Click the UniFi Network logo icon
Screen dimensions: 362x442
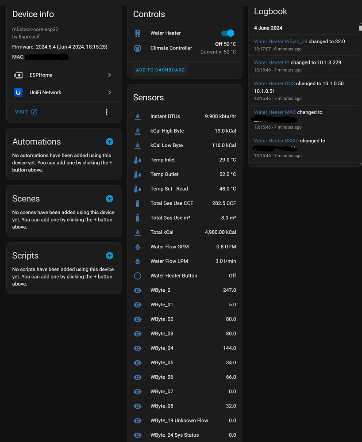click(18, 92)
